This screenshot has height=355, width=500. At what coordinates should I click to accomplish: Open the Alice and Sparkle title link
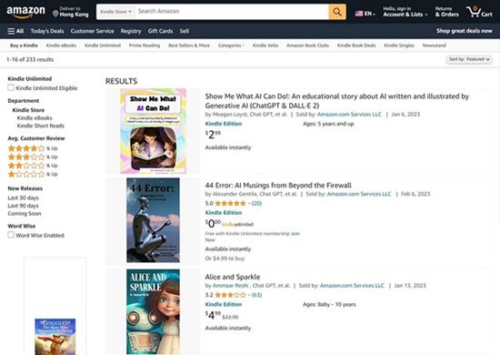click(233, 277)
